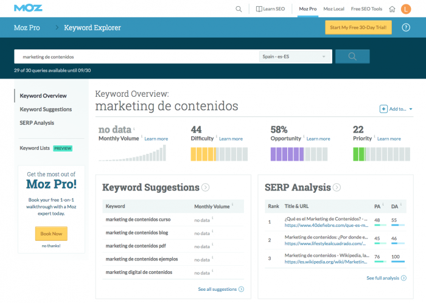Click the Moz logo
This screenshot has height=303, width=426.
click(x=28, y=8)
